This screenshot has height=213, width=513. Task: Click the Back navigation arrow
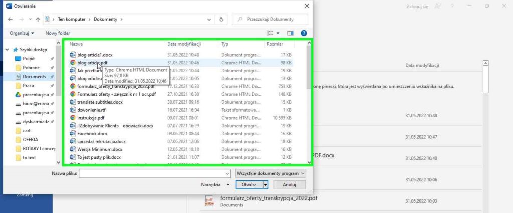click(10, 19)
